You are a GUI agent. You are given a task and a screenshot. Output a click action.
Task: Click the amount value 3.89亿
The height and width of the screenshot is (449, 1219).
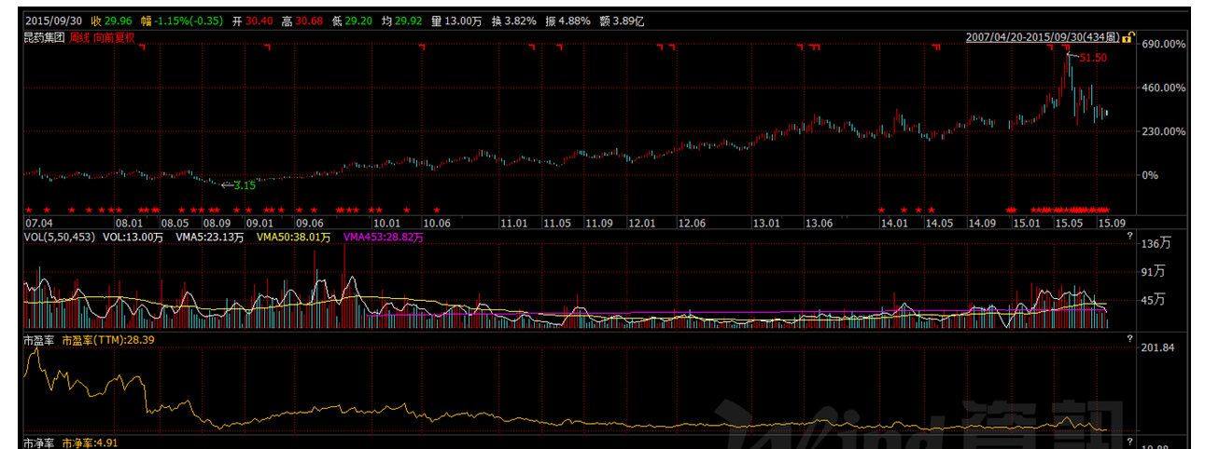tap(627, 20)
